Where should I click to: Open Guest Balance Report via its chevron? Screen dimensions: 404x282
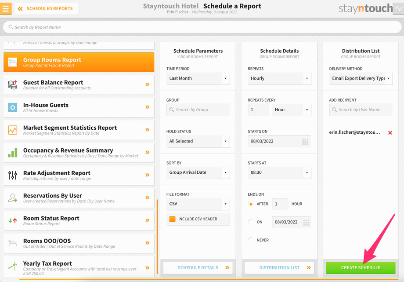[x=148, y=84]
